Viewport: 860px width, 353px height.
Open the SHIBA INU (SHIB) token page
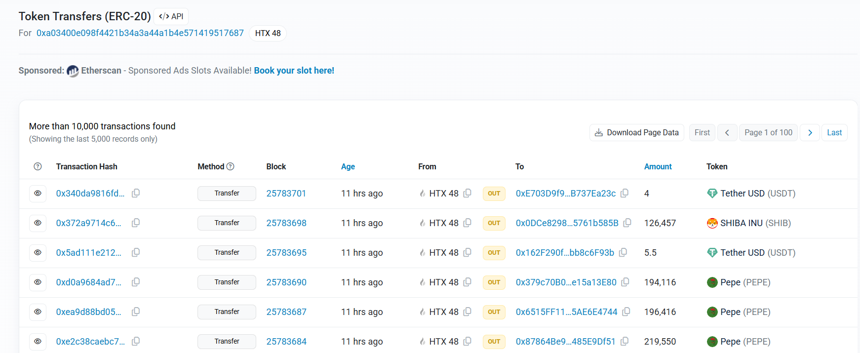coord(755,223)
